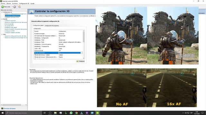Screen dimensions: 206x115
Task: Select the CUDA - GPU setting row
Action: [58, 49]
